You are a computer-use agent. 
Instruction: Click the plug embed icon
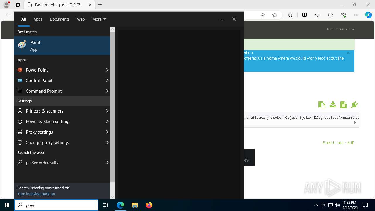click(x=354, y=105)
